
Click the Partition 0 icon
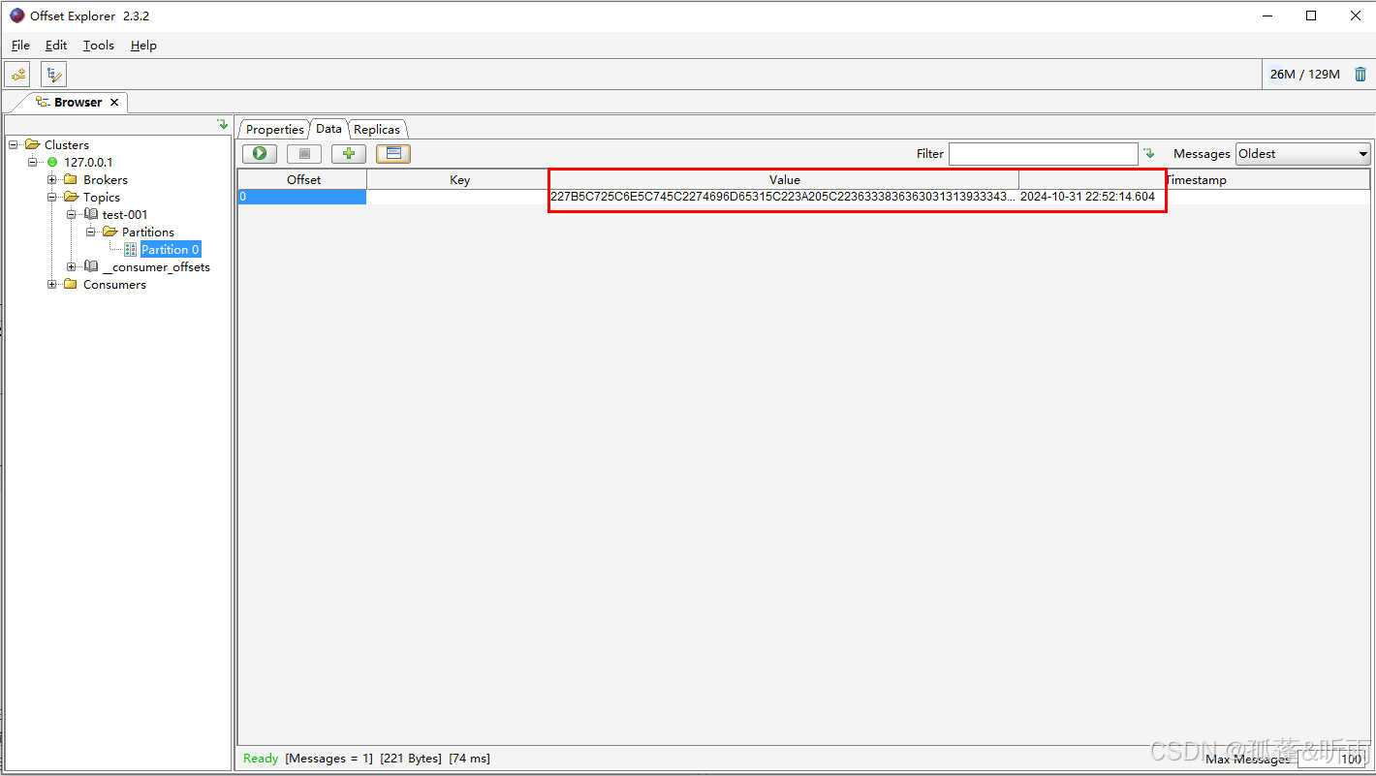(x=130, y=249)
